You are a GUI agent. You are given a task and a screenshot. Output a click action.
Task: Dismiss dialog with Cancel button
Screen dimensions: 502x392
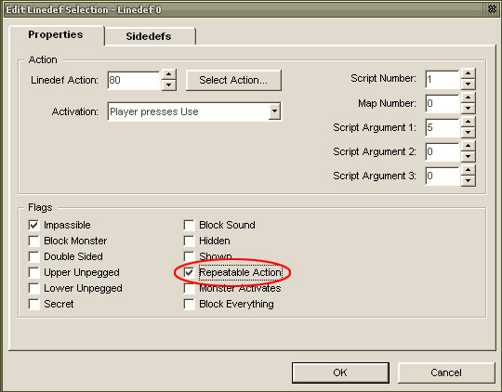[446, 372]
